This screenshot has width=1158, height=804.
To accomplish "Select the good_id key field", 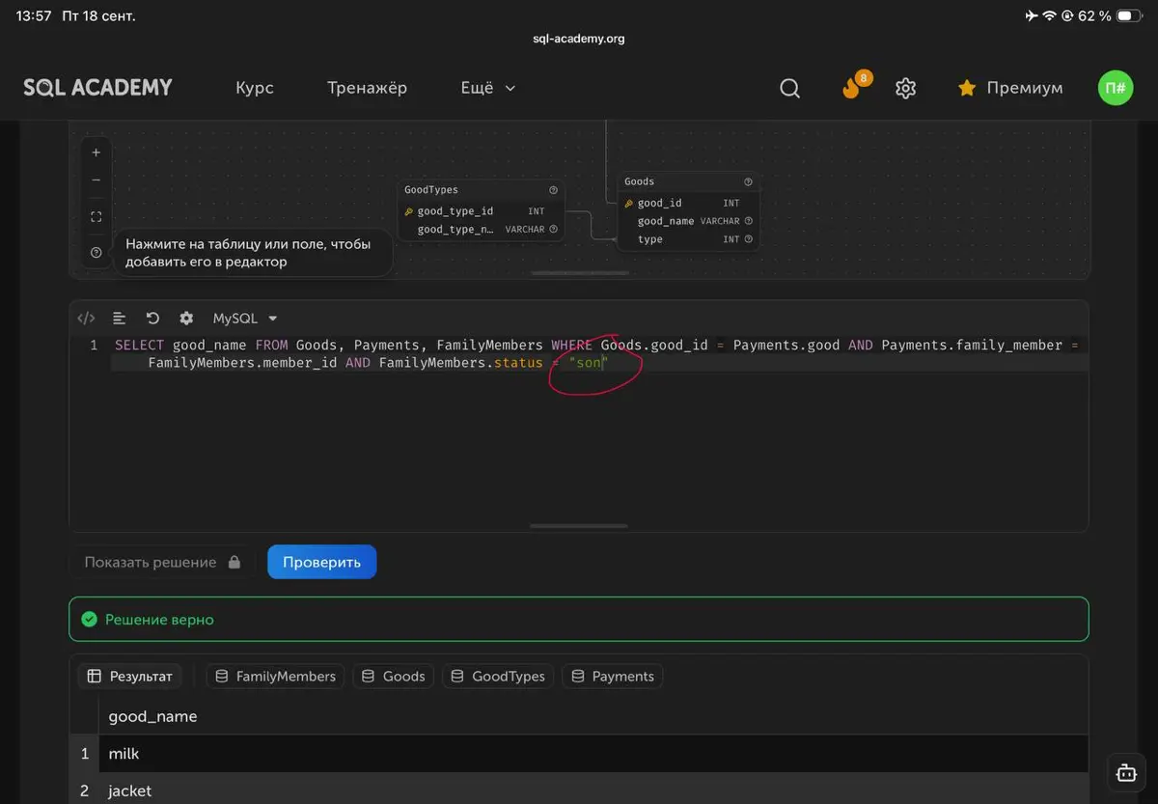I will [x=687, y=203].
